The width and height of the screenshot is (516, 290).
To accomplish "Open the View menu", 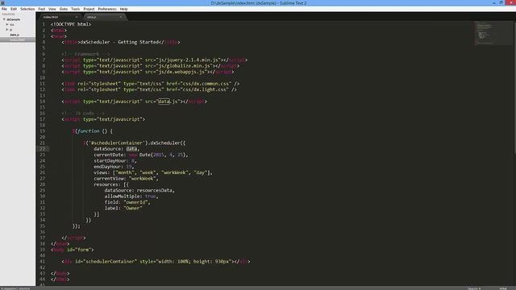I will tap(52, 9).
